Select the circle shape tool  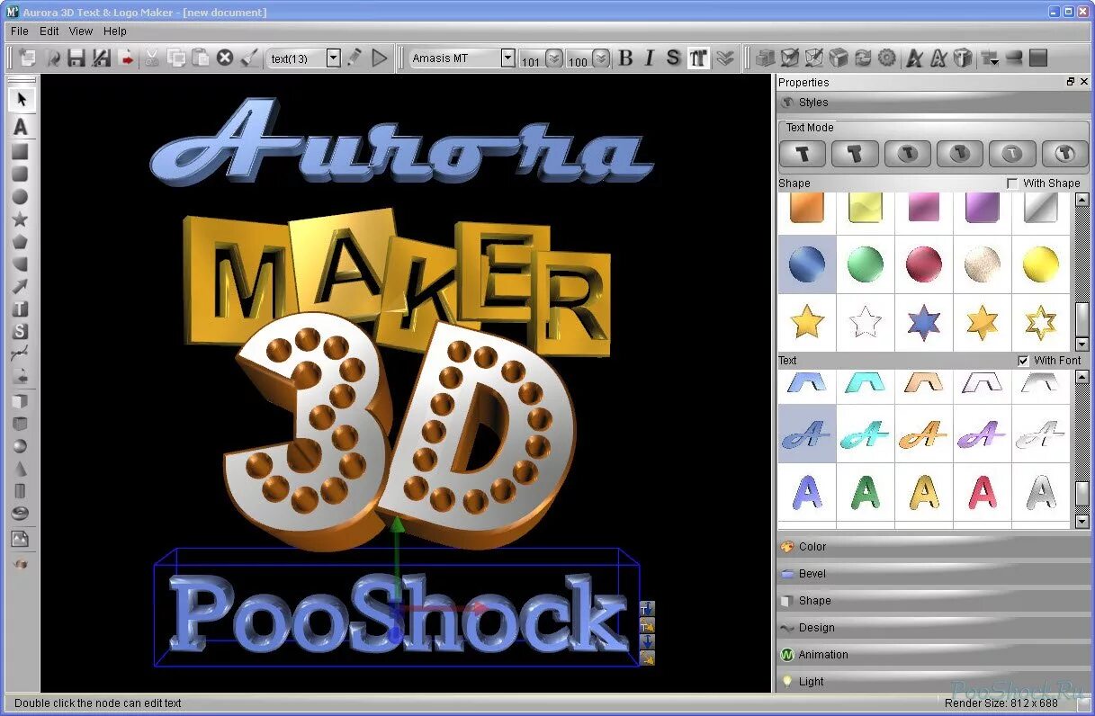tap(20, 197)
